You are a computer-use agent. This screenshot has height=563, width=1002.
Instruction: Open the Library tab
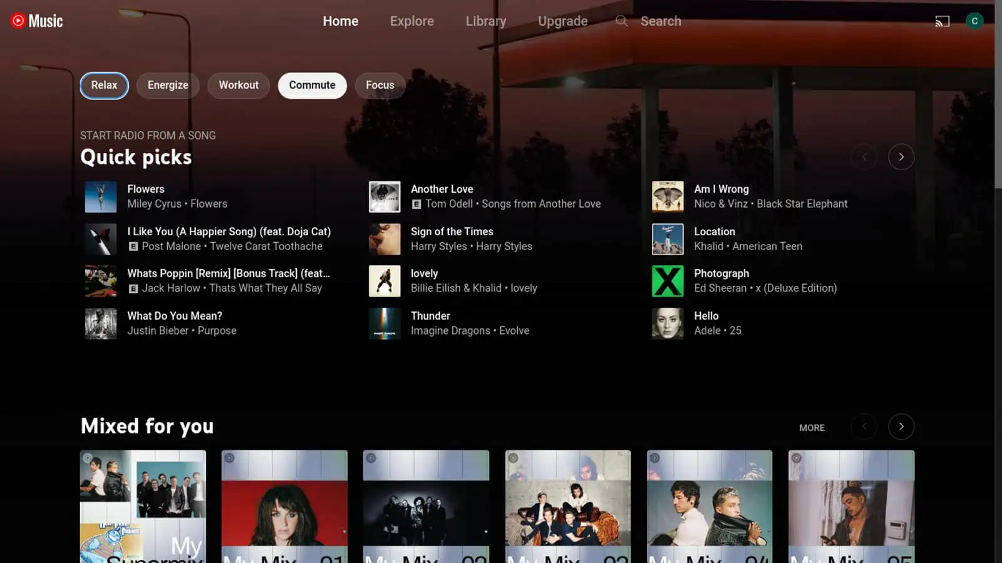pos(485,21)
